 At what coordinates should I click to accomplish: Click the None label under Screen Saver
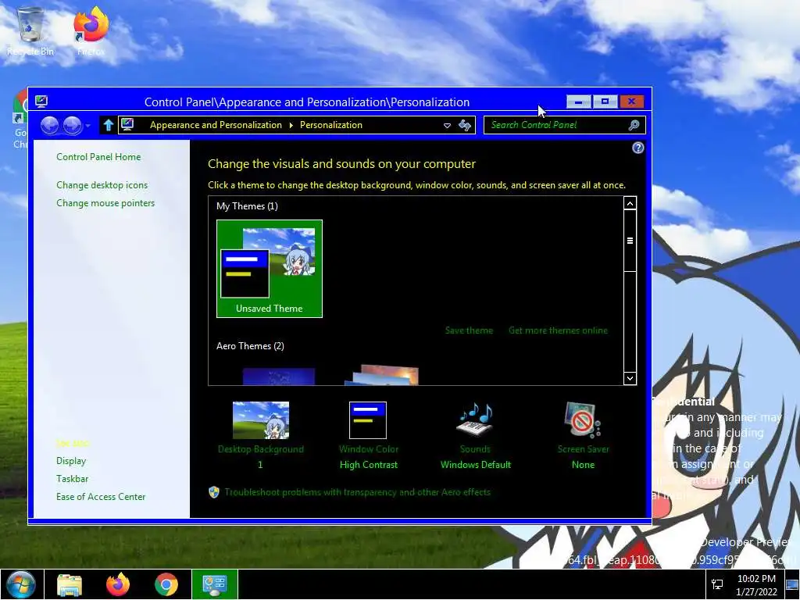[583, 465]
